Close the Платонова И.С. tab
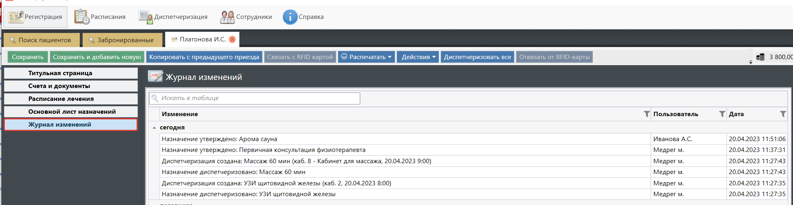 [x=233, y=39]
